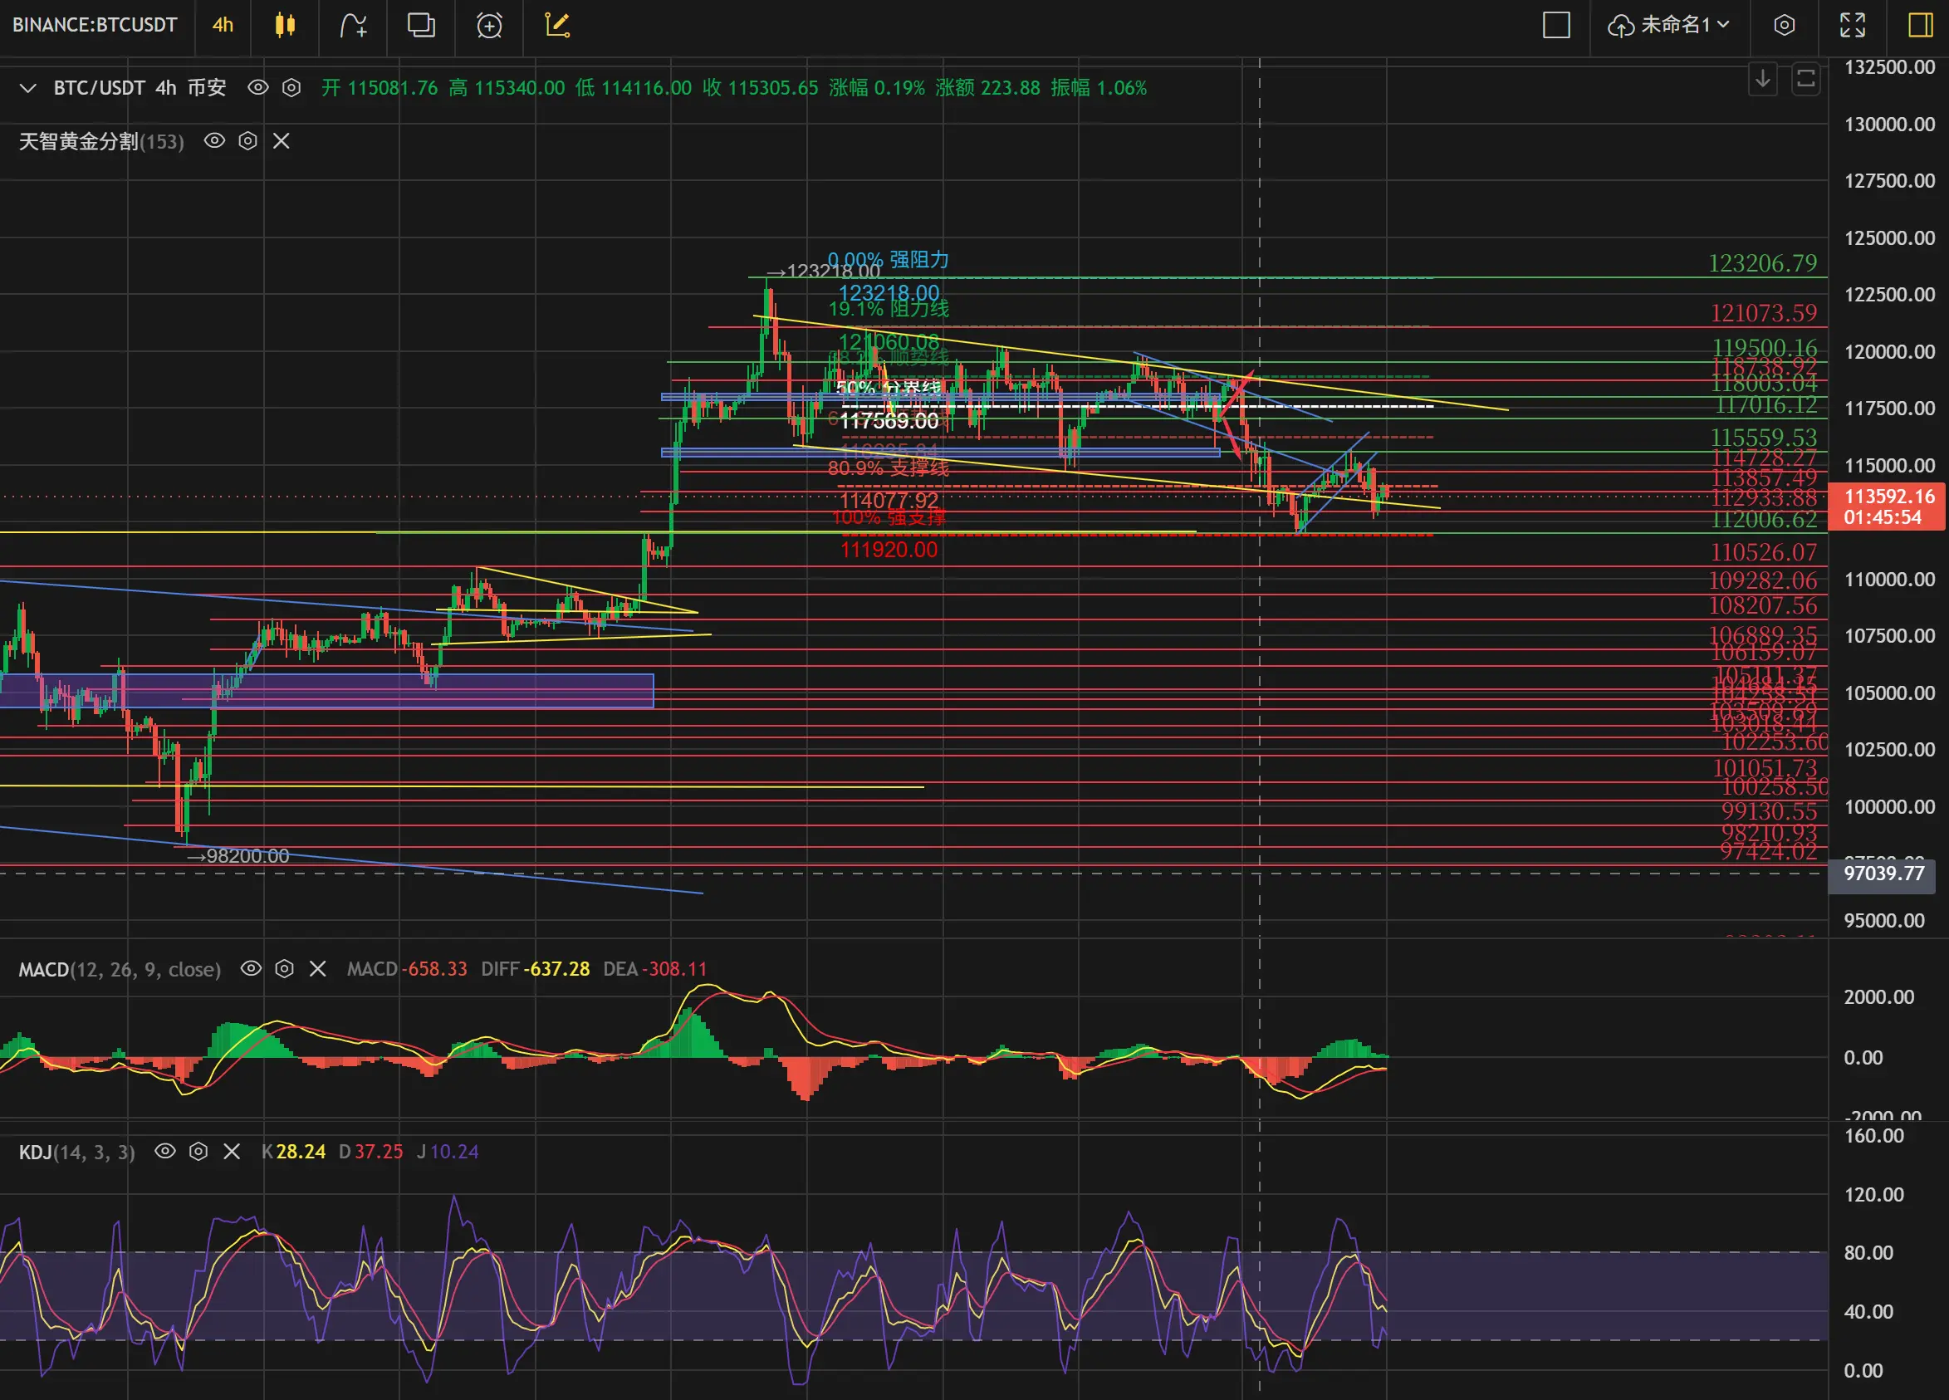1949x1400 pixels.
Task: Maximize the main chart pane
Action: tap(1805, 79)
